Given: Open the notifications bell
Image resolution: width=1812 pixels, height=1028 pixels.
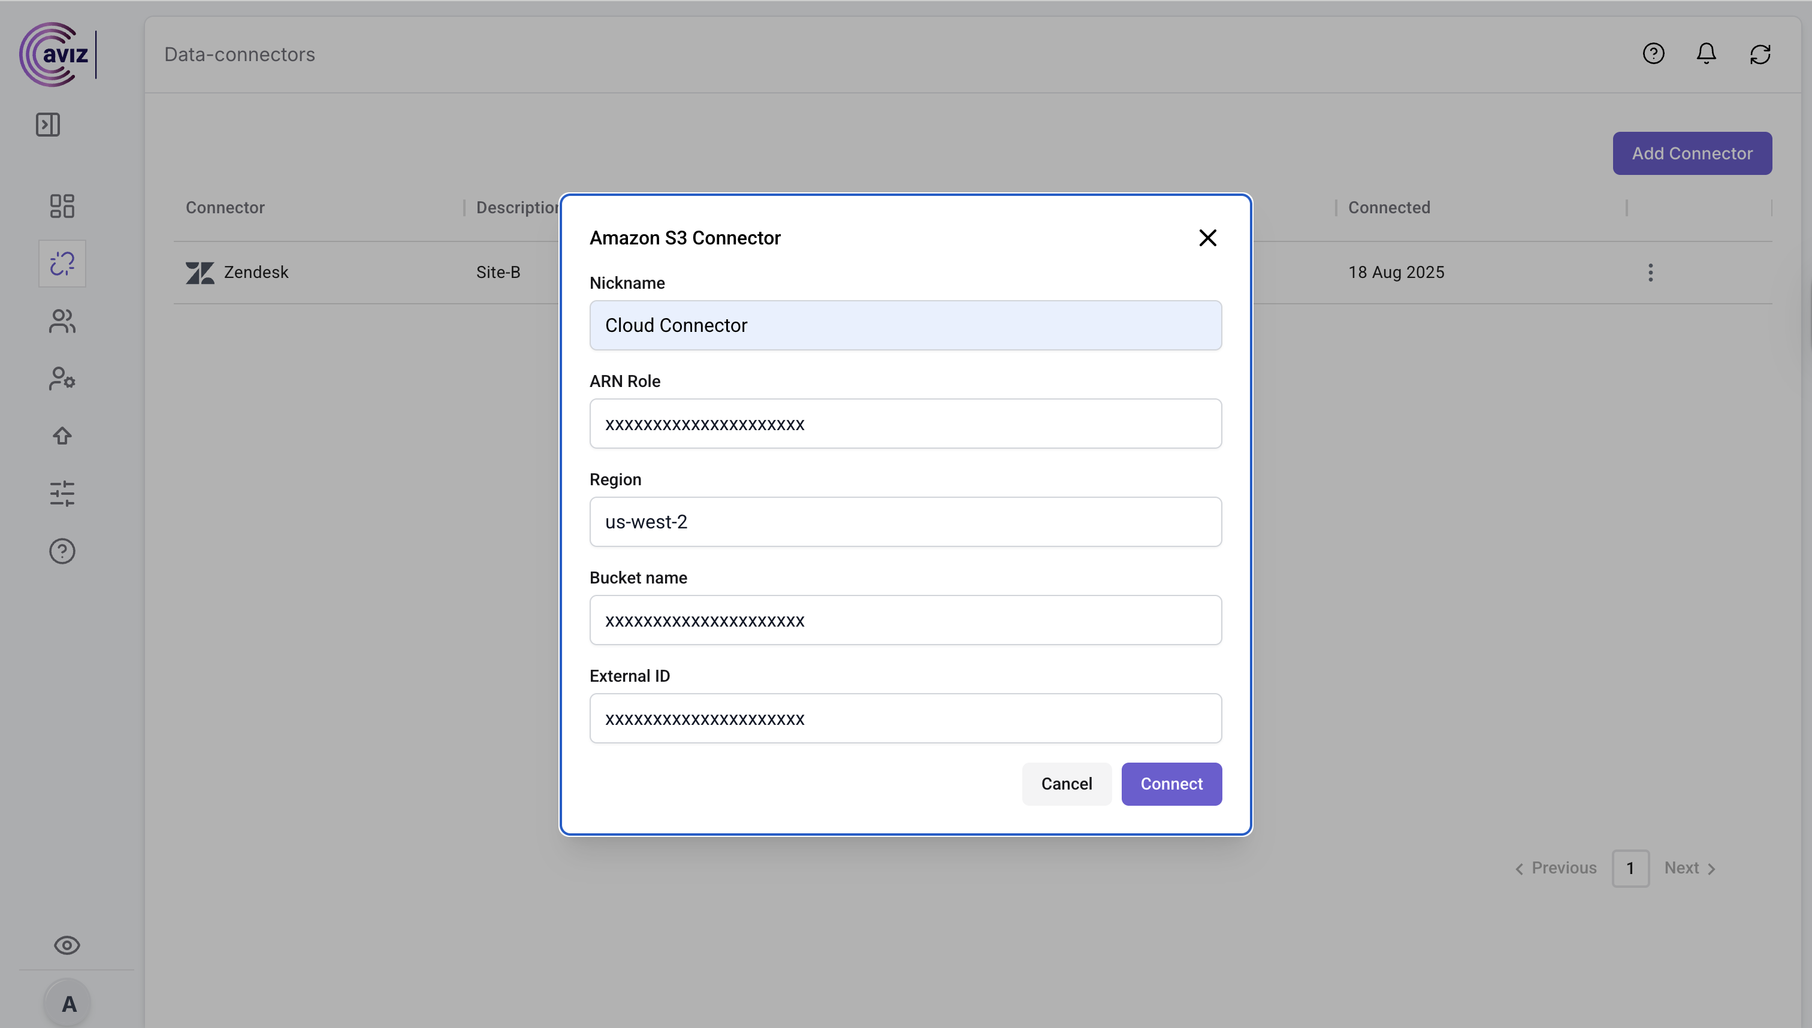Looking at the screenshot, I should point(1706,54).
